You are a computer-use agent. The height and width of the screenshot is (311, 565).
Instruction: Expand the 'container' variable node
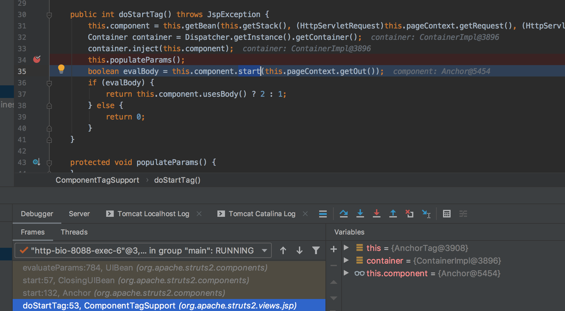(346, 260)
